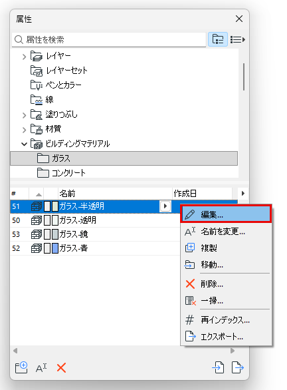Choose 複製 from the context menu
The height and width of the screenshot is (390, 287).
tap(226, 248)
